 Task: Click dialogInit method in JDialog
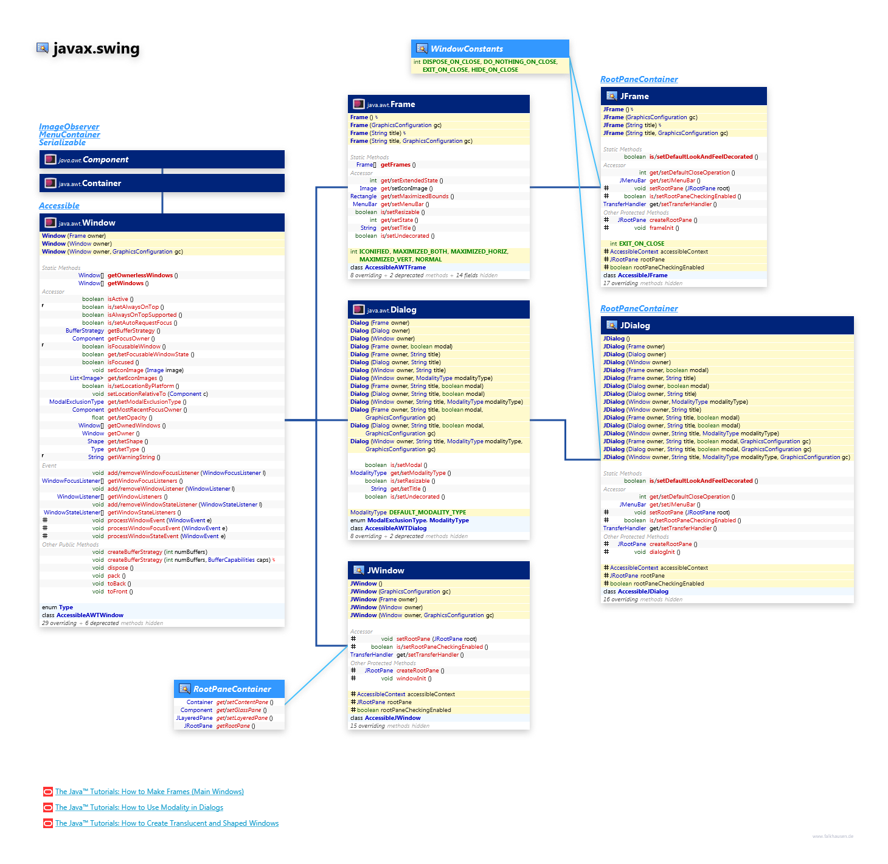pos(662,552)
